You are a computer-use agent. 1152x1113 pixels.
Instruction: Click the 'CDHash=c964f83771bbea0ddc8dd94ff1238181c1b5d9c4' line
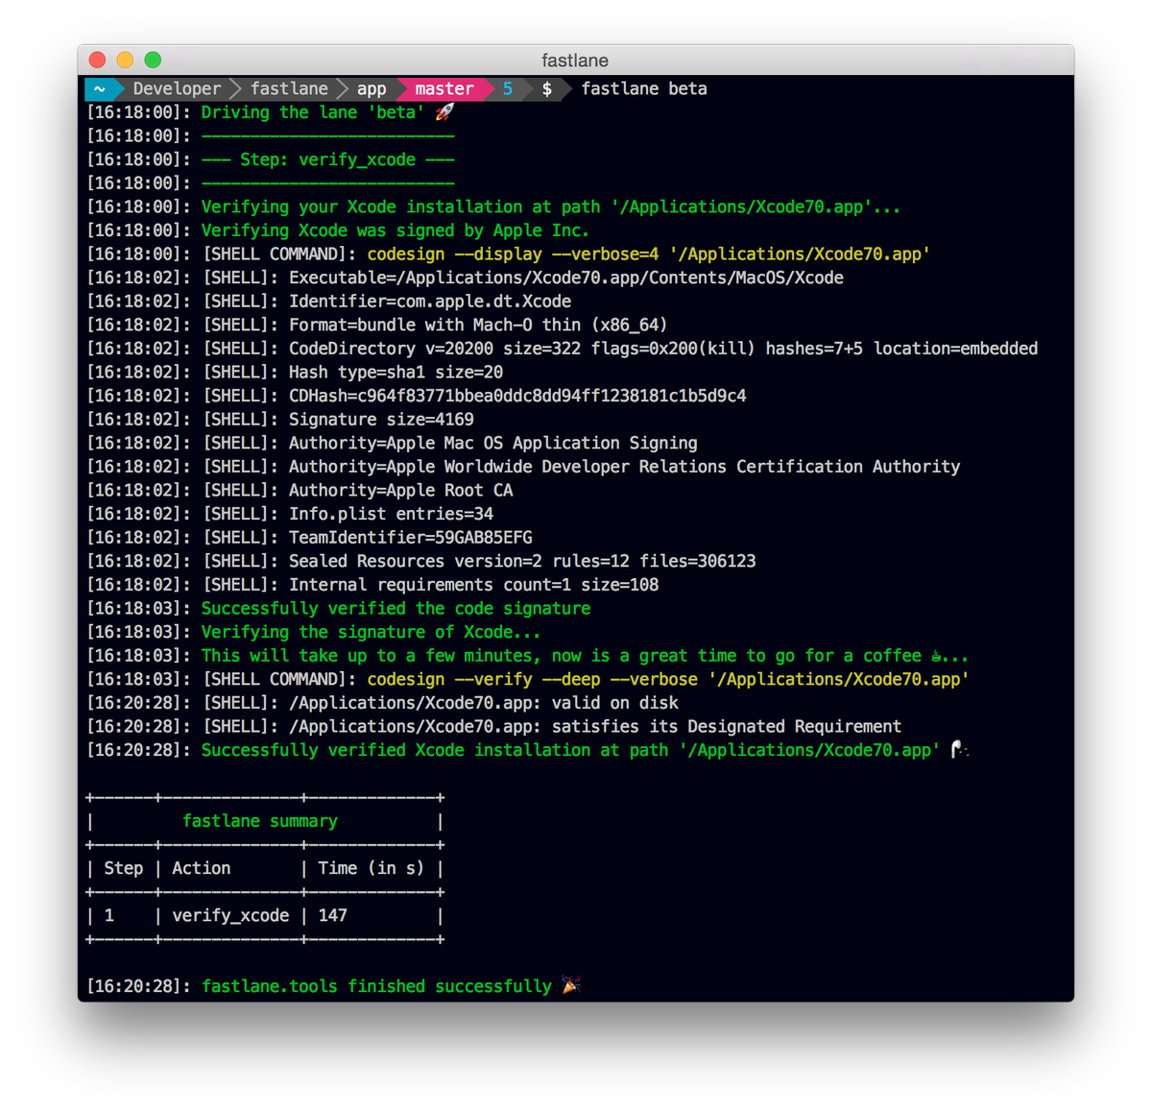pyautogui.click(x=517, y=396)
